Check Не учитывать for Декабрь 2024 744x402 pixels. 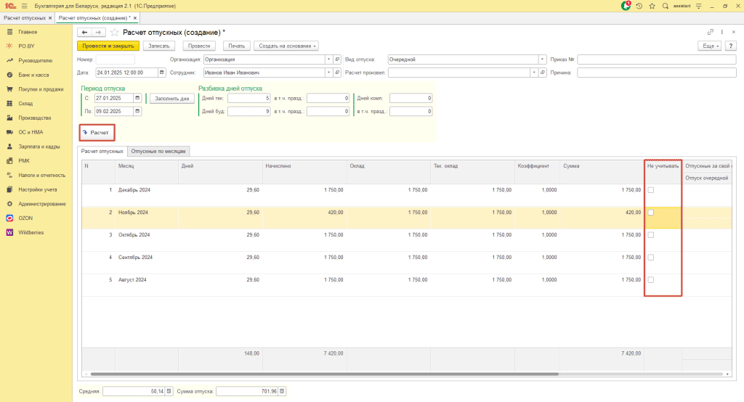click(651, 190)
